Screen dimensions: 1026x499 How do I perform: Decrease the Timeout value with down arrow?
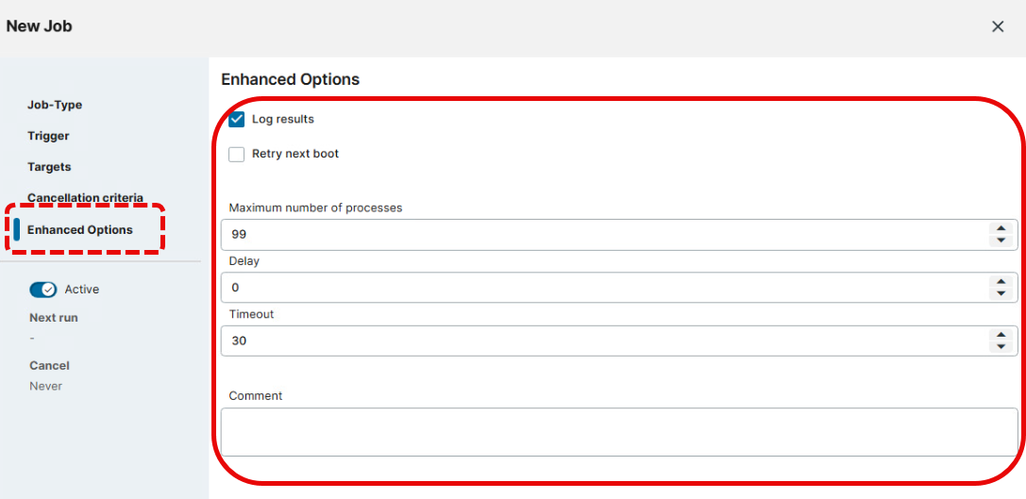(1001, 346)
